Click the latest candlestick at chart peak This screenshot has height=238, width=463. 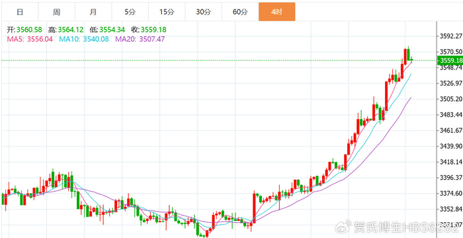click(411, 59)
